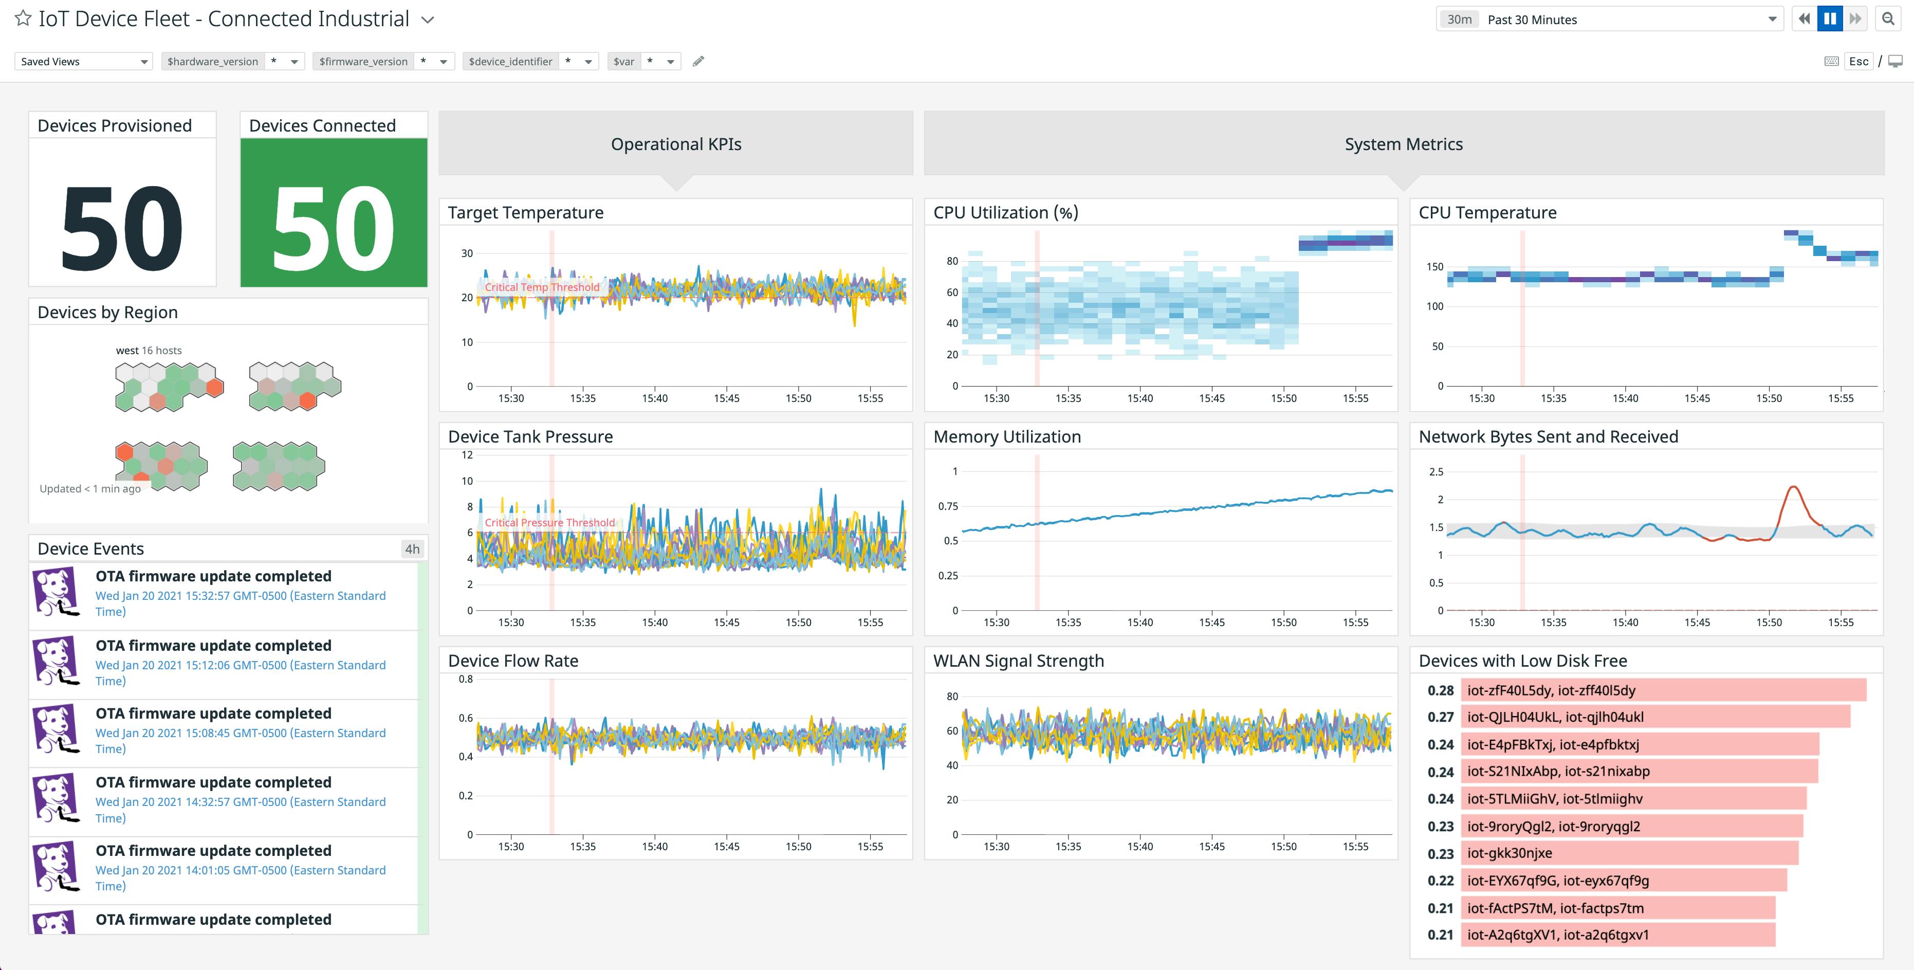Toggle the 4h range on Device Events
Image resolution: width=1914 pixels, height=970 pixels.
(413, 548)
